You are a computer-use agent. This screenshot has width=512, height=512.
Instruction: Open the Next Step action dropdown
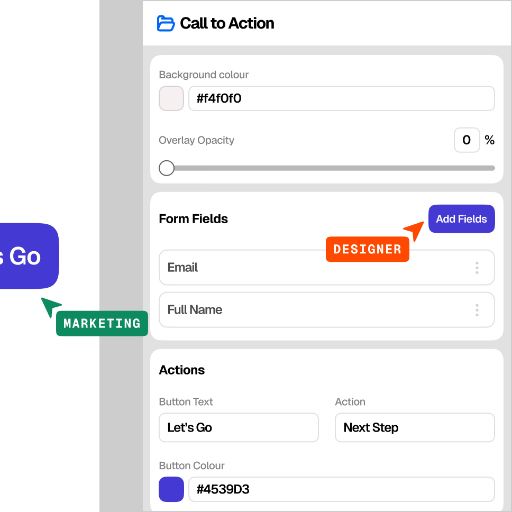coord(415,427)
